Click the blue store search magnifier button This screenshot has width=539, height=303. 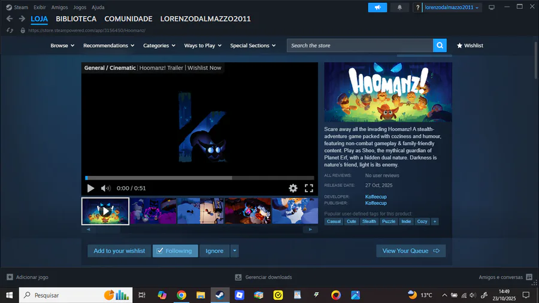point(440,46)
